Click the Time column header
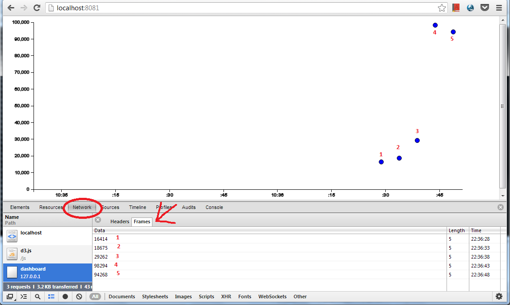Screen dimensions: 510x305 pyautogui.click(x=485, y=230)
